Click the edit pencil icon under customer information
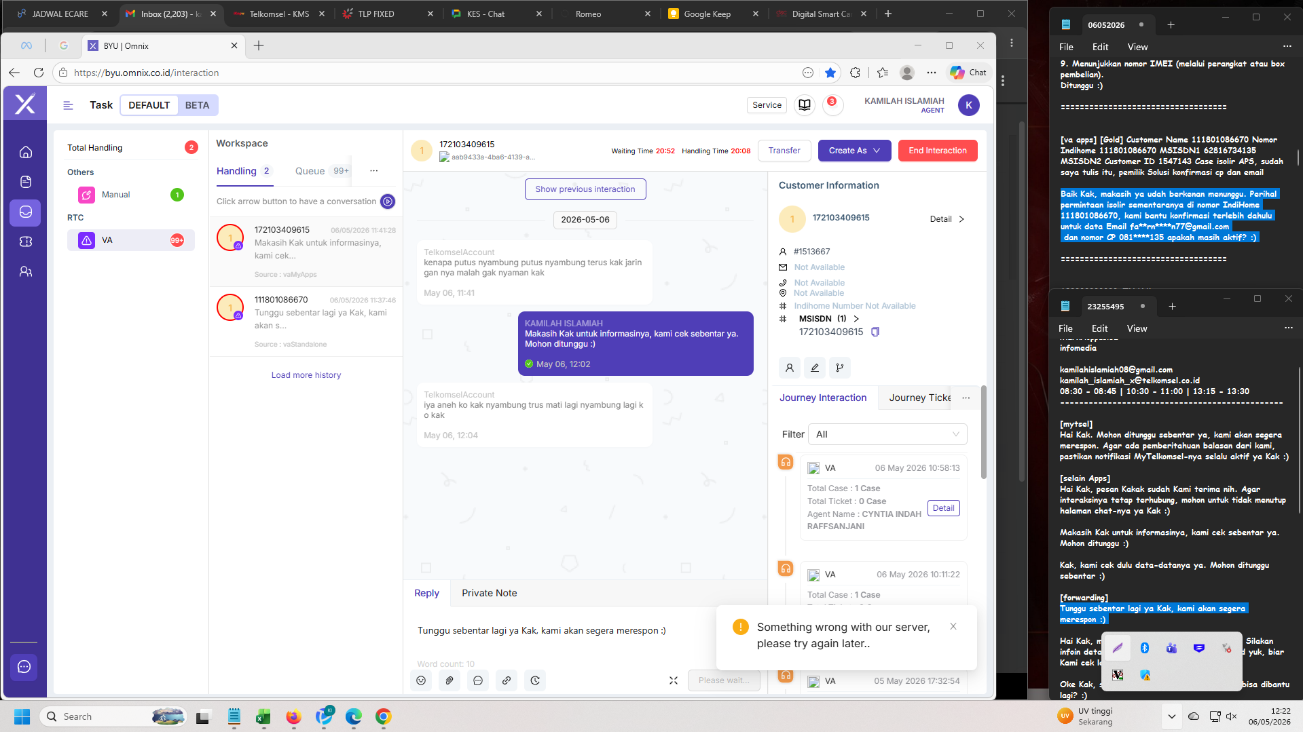1303x732 pixels. pos(815,368)
